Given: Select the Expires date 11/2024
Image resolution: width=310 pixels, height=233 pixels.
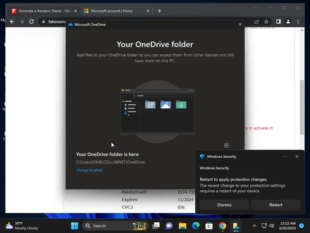Looking at the screenshot, I should point(185,200).
